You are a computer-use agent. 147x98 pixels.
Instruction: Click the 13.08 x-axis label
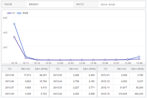pos(128,63)
